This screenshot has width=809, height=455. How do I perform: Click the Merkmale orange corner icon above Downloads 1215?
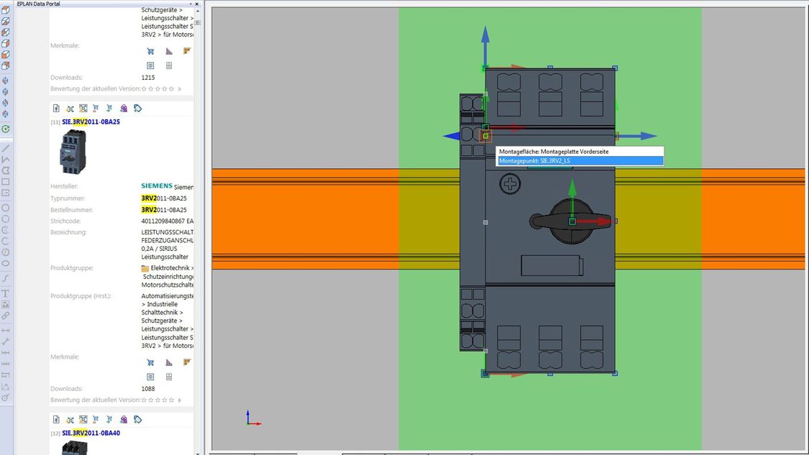point(187,50)
